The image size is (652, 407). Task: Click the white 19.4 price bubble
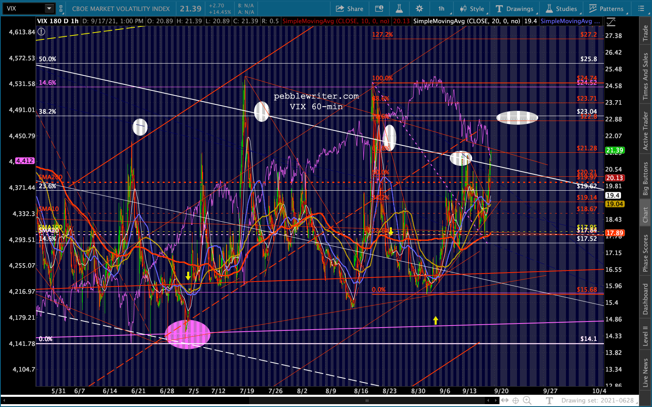(613, 196)
